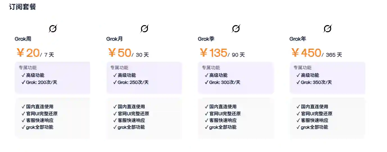Click the 订阅套餐 page heading
Screen dimensions: 387x152
coord(22,7)
